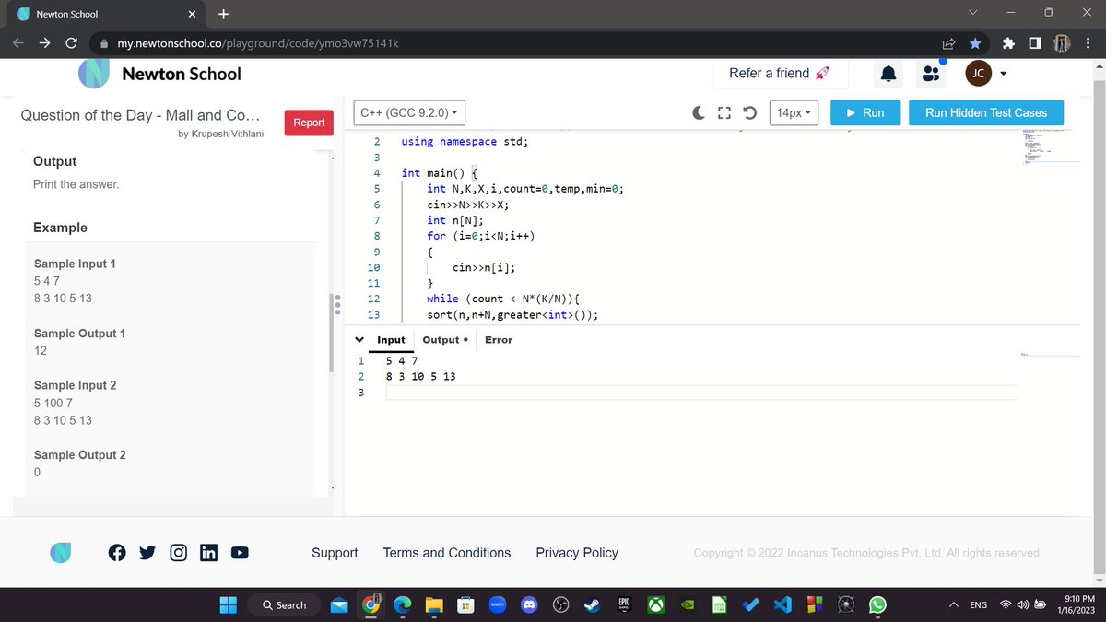Open a new browser tab
The height and width of the screenshot is (622, 1106).
tap(224, 14)
